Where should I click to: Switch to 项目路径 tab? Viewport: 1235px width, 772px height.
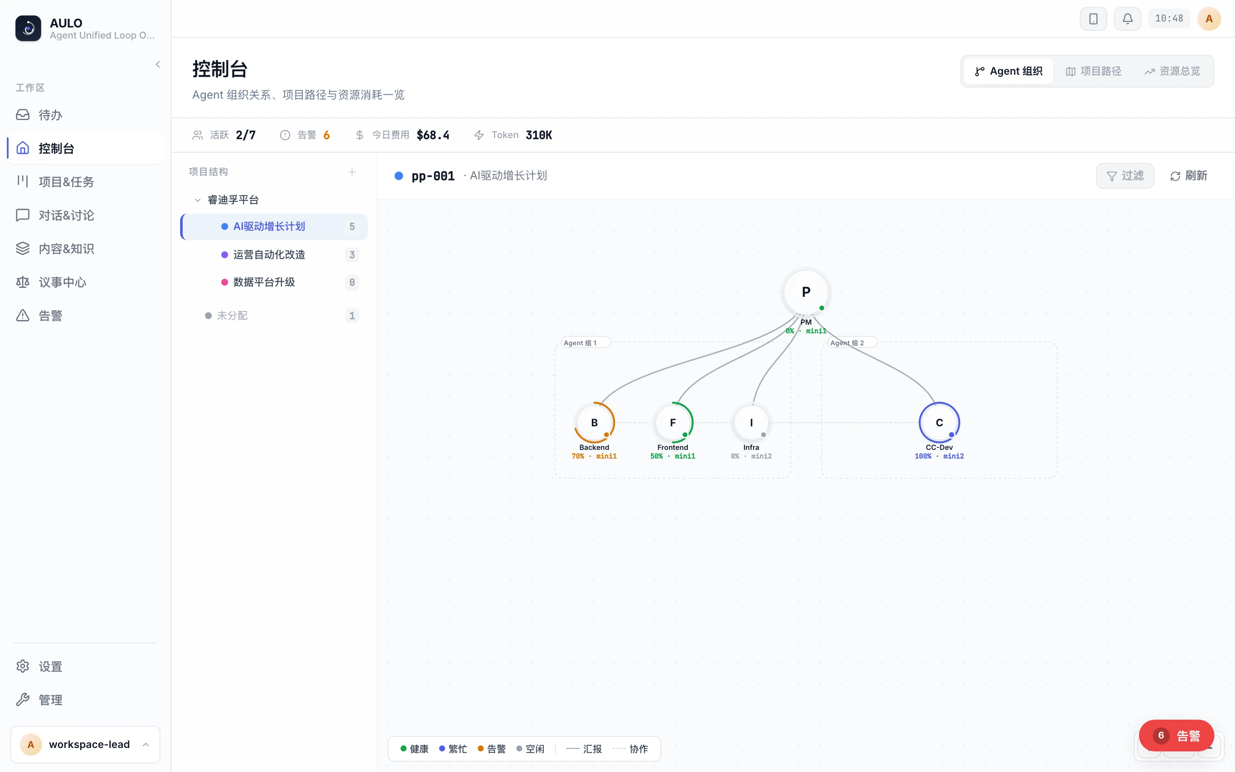(1093, 72)
